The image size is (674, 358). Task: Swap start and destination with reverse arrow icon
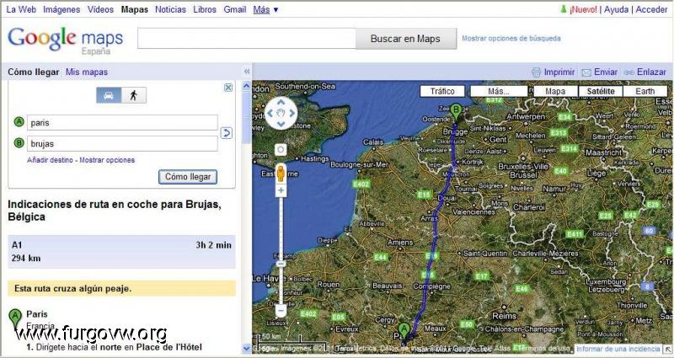click(x=227, y=133)
